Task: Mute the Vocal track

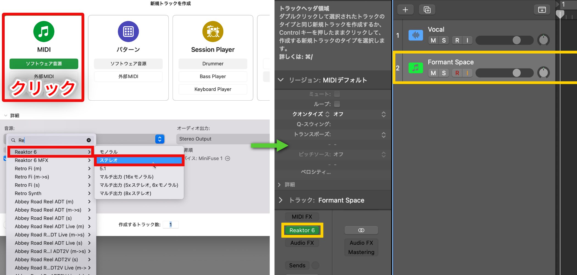Action: pos(433,40)
